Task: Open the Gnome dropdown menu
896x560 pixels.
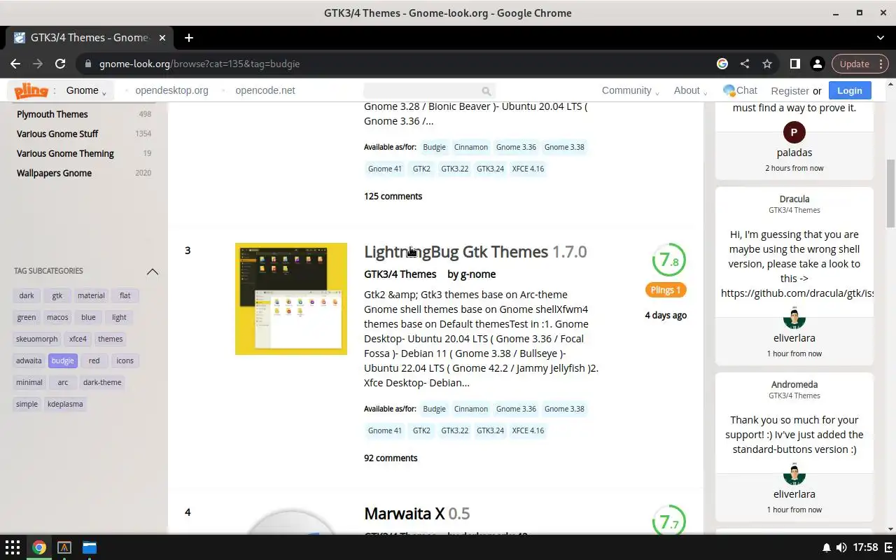Action: point(86,90)
